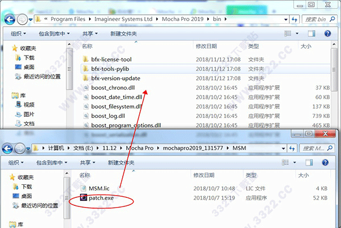This screenshot has width=341, height=228.
Task: Open 下载 in MSM window sidebar
Action: pyautogui.click(x=23, y=187)
